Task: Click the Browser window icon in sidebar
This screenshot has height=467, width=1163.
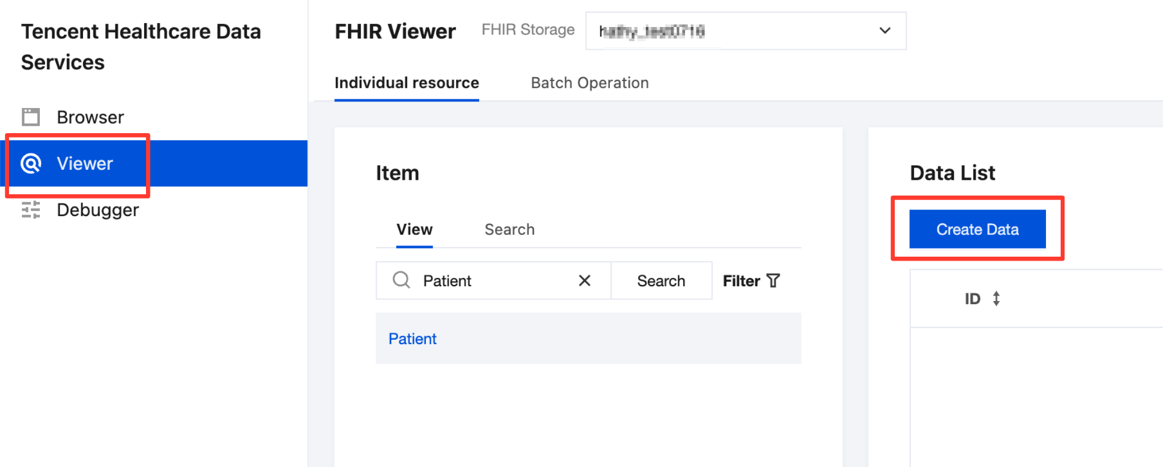Action: [31, 117]
